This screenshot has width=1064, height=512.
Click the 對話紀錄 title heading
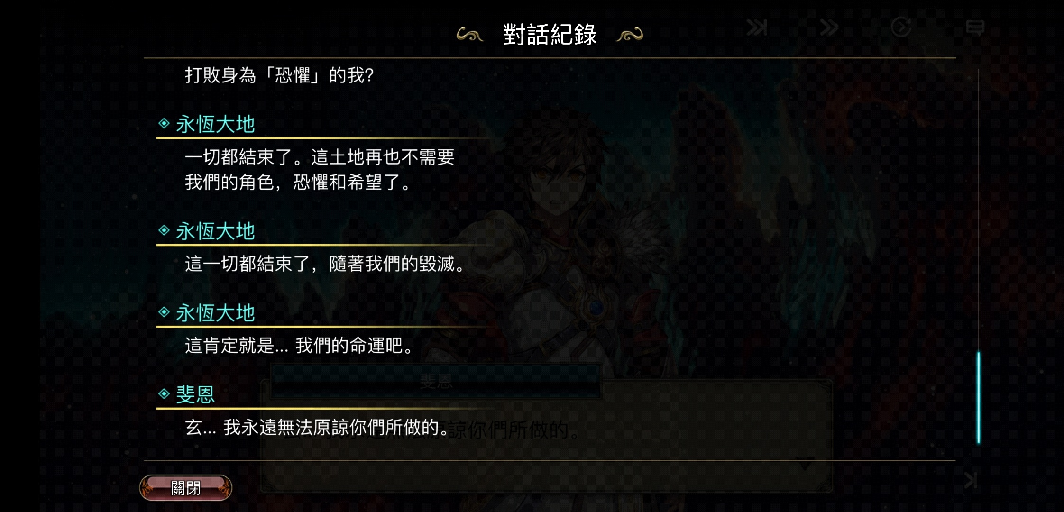[x=550, y=35]
